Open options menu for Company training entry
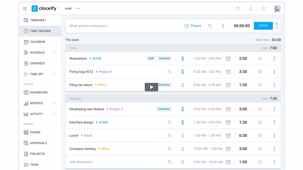Screen dimensions: 303x170 pyautogui.click(x=274, y=149)
